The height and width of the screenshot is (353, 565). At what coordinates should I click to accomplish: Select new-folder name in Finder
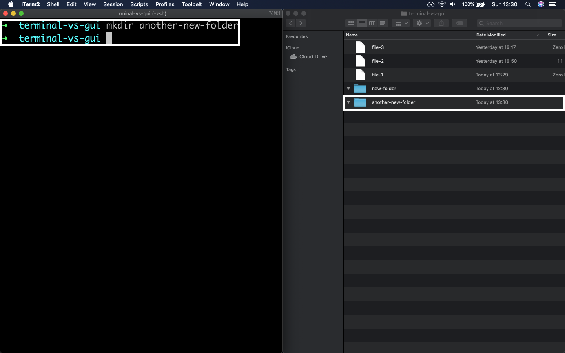[384, 89]
